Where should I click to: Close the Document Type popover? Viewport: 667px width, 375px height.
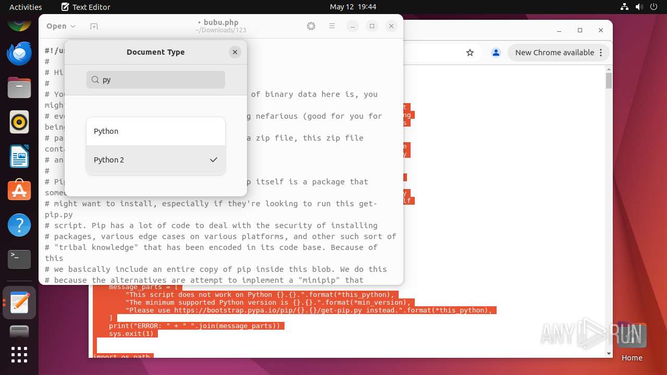pos(235,52)
